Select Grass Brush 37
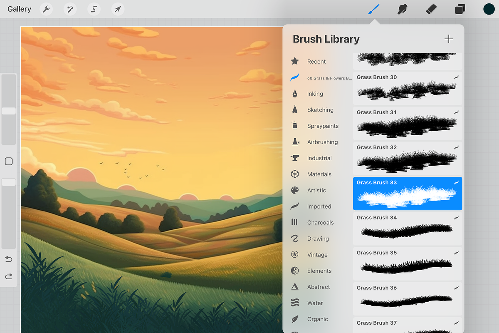 (408, 325)
